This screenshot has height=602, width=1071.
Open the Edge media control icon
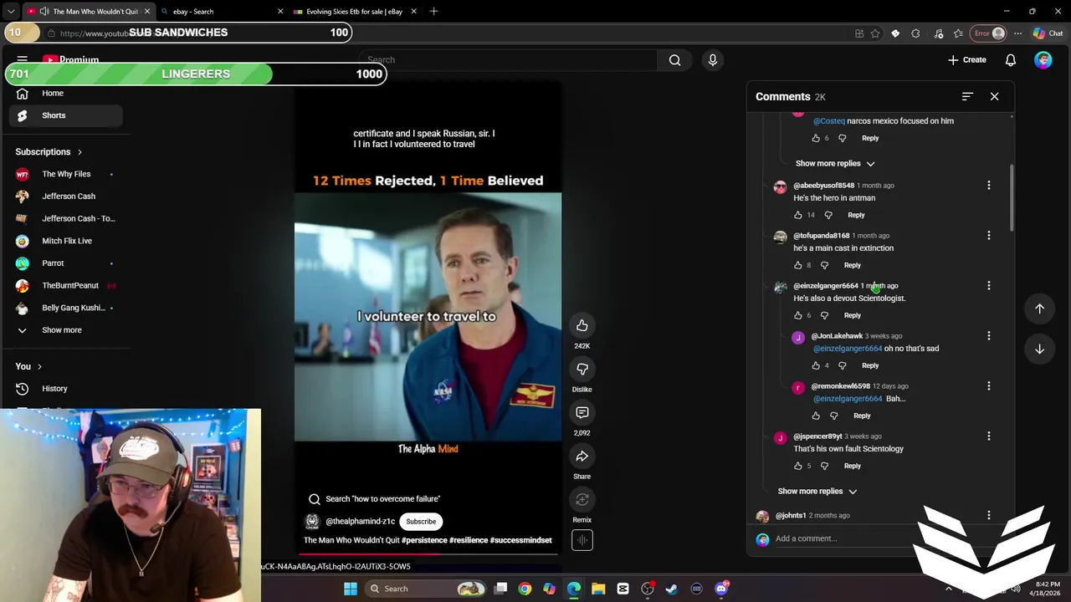[x=938, y=33]
